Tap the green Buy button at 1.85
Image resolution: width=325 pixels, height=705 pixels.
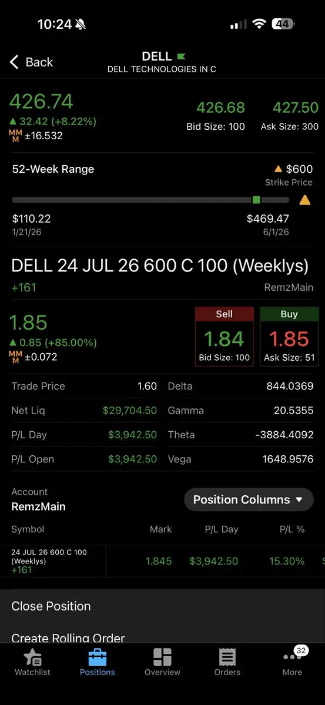(x=289, y=337)
